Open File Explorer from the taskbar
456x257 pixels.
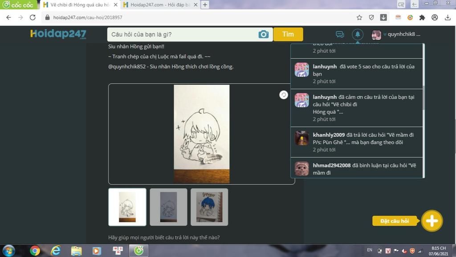(x=76, y=251)
